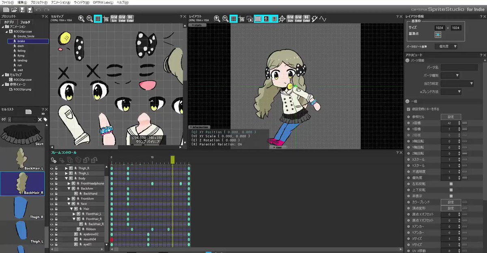This screenshot has height=253, width=487.
Task: Click the curve interpolation icon in the Layout toolbar
Action: click(x=322, y=18)
